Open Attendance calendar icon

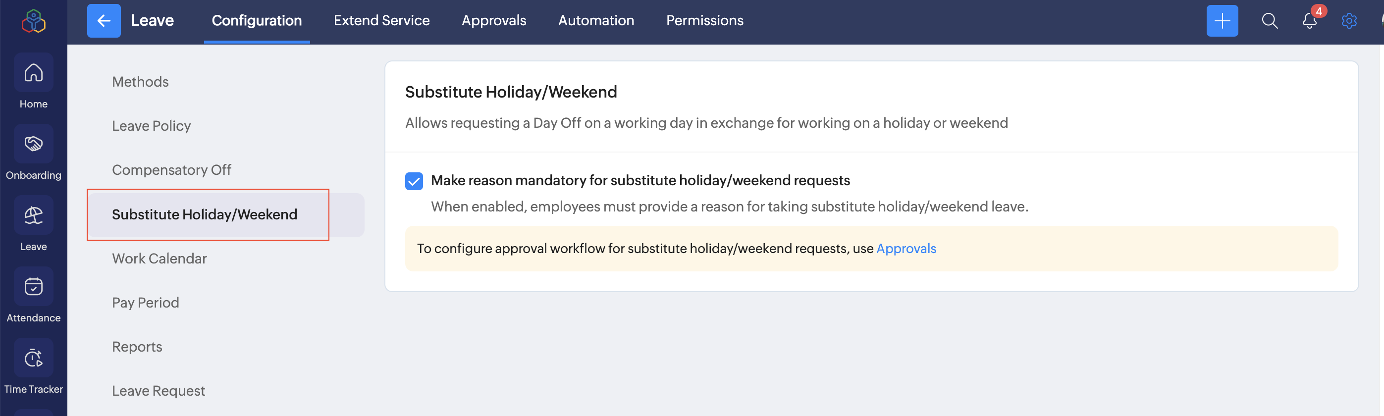tap(33, 286)
